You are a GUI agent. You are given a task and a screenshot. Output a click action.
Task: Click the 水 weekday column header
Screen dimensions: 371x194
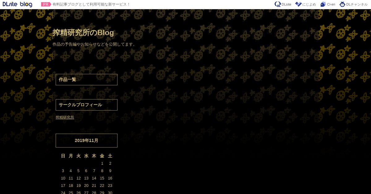click(x=86, y=156)
